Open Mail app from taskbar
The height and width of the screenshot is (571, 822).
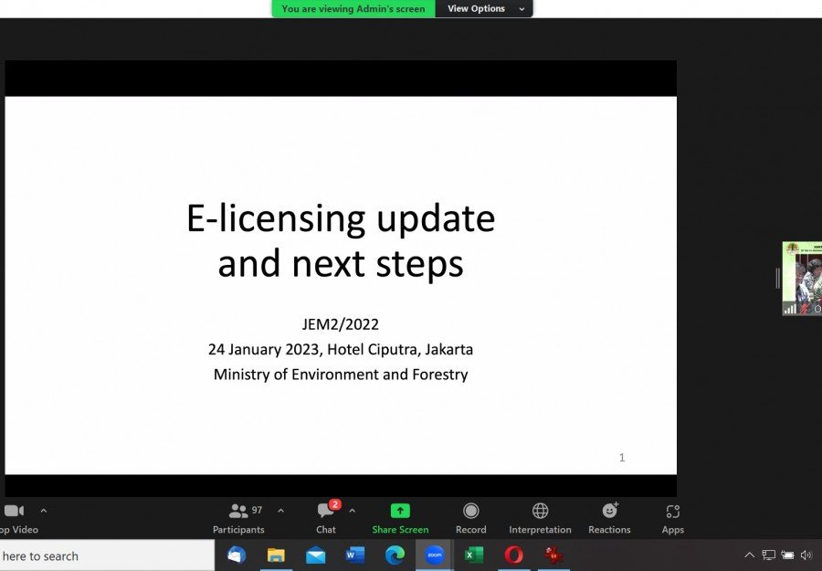click(316, 555)
